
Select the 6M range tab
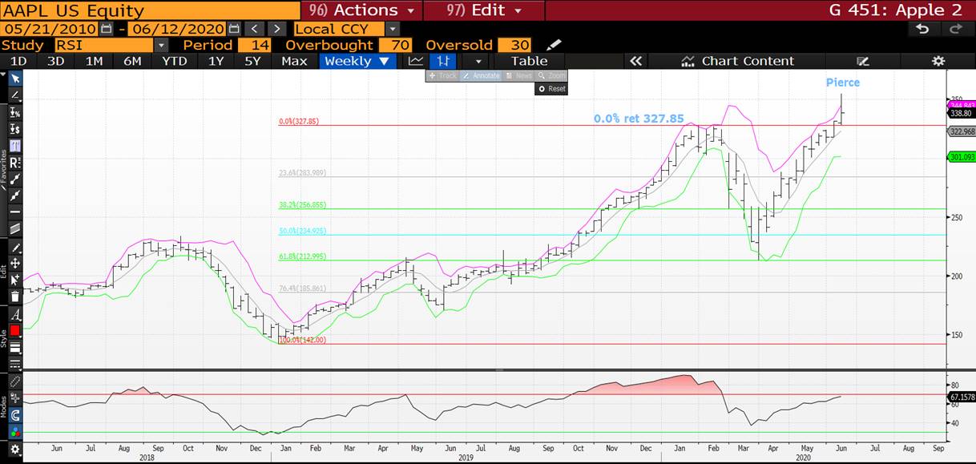point(132,61)
